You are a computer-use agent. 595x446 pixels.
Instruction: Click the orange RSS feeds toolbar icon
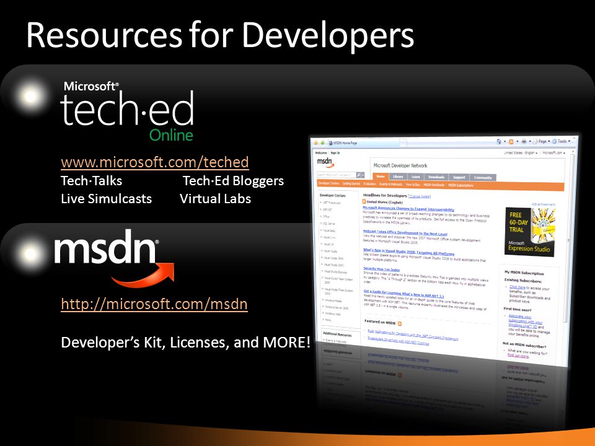coord(511,142)
